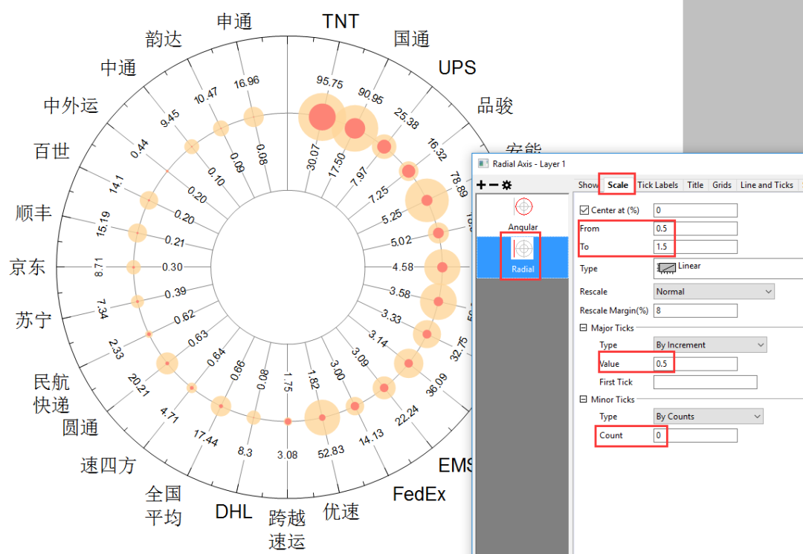Switch to the Tick Labels tab

click(657, 185)
